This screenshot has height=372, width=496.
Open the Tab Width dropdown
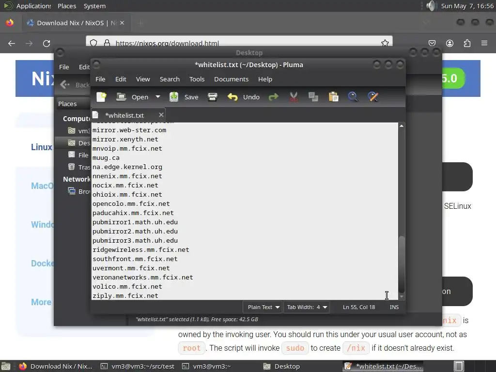(x=307, y=307)
